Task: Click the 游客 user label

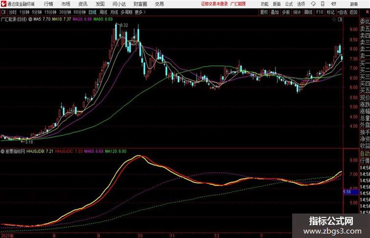Action: (x=354, y=4)
